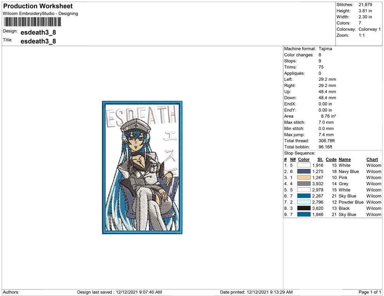Click the 'Page 1 of 1' footer text
Viewport: 384px width, 296px height.
pos(370,292)
